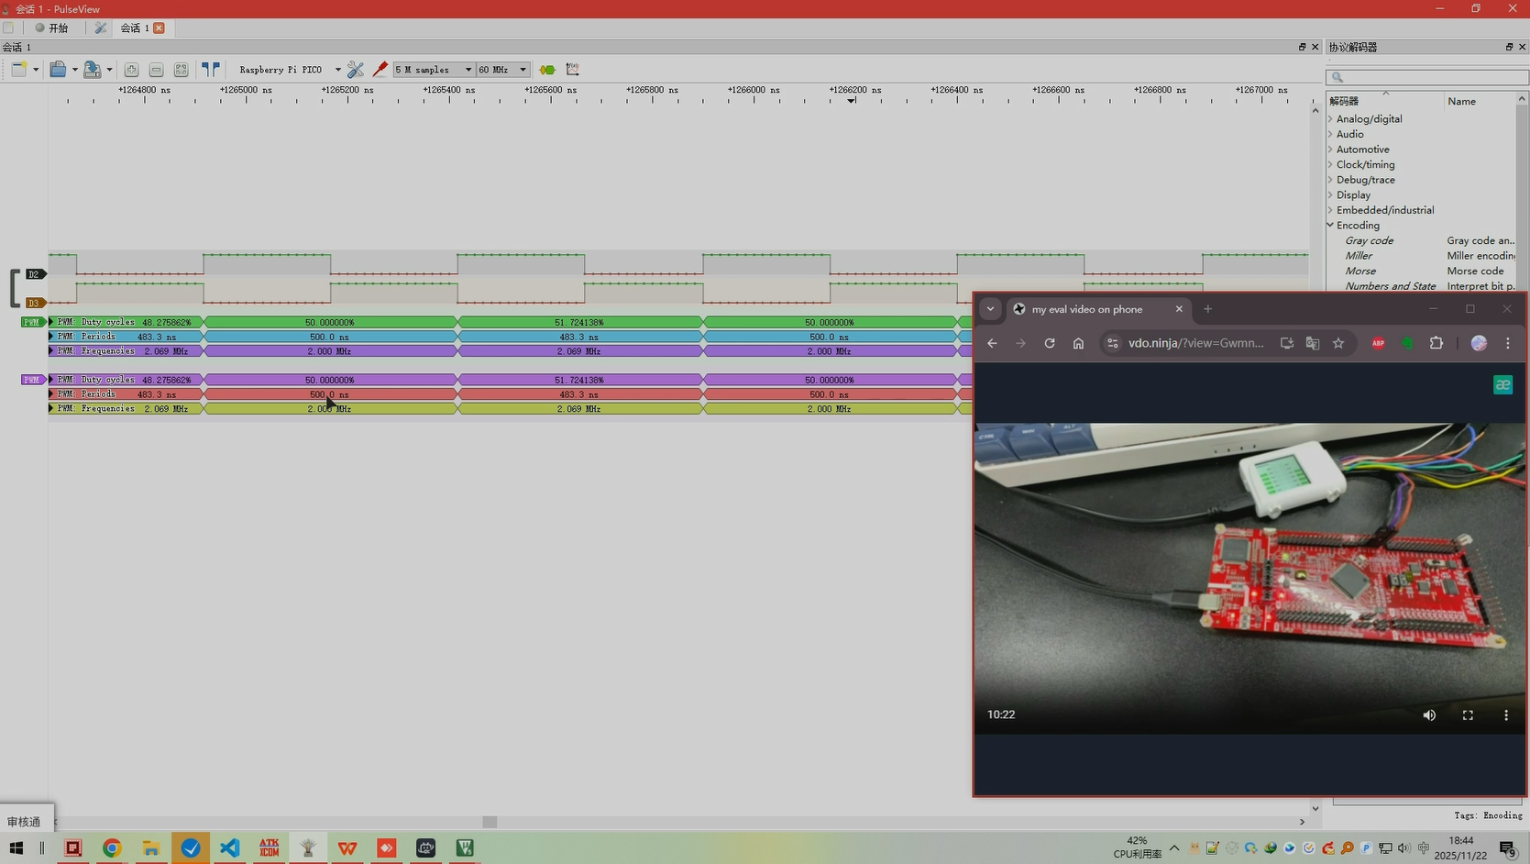Open device configuration wrench icon
This screenshot has width=1530, height=864.
tap(356, 70)
